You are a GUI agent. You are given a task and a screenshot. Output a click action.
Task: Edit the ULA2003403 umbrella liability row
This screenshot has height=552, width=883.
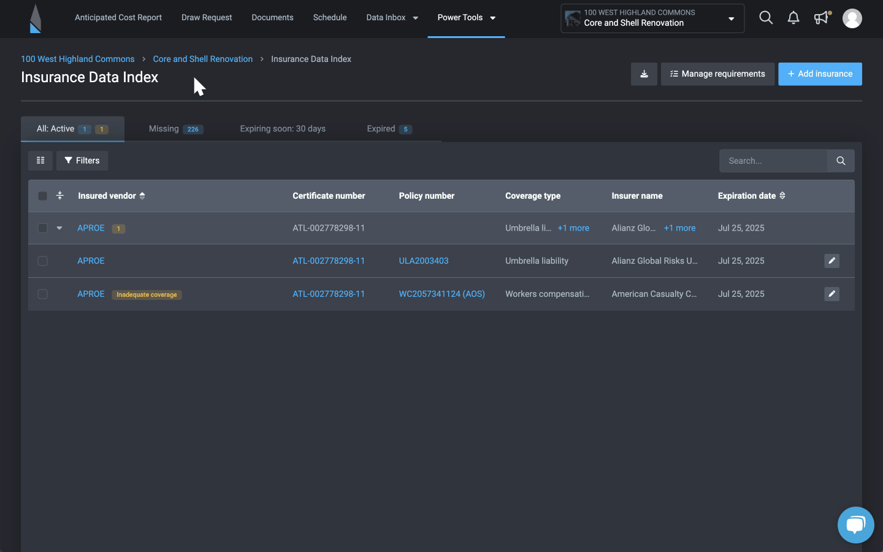click(831, 261)
